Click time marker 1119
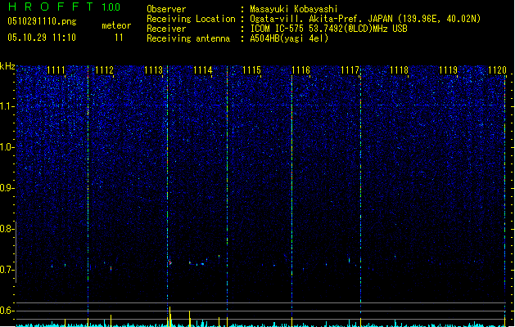This screenshot has height=327, width=515. coord(449,69)
